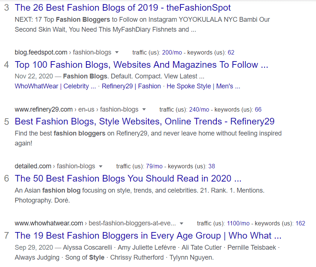Open the dropdown next to blog.feedspot.com breadcrumb
This screenshot has height=267, width=316.
[x=117, y=52]
